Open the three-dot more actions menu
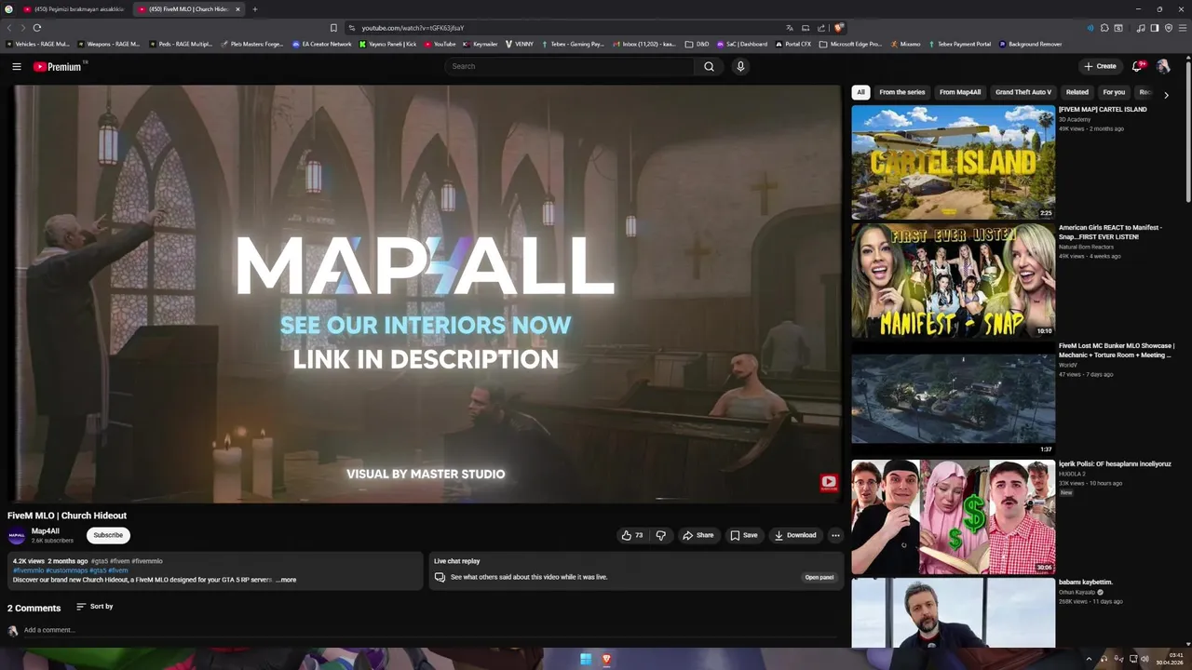The height and width of the screenshot is (670, 1192). tap(835, 535)
